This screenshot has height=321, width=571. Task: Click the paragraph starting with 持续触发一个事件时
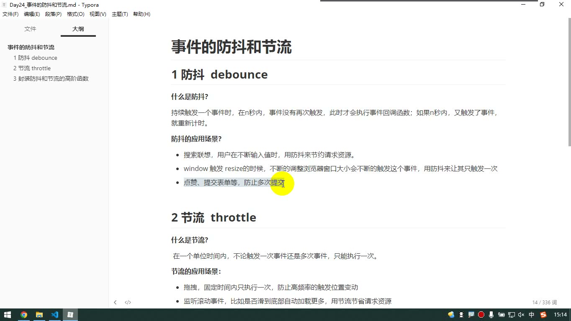pyautogui.click(x=336, y=118)
